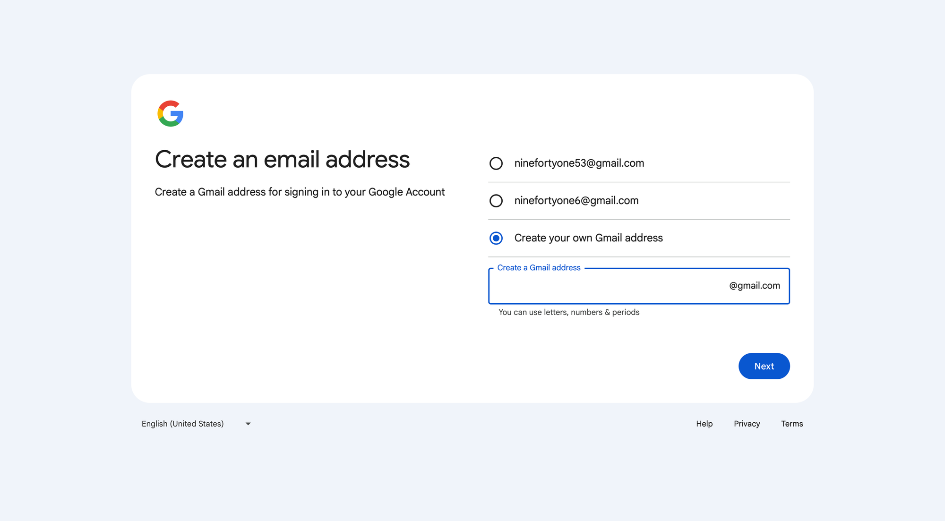945x521 pixels.
Task: Open the Help link
Action: click(704, 424)
